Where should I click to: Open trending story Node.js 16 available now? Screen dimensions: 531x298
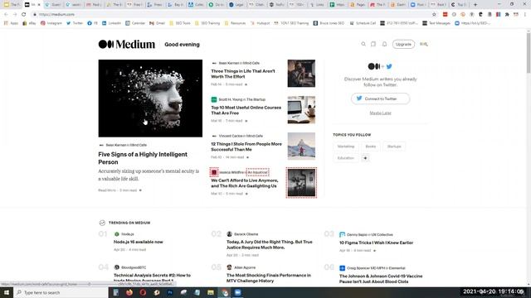139,242
